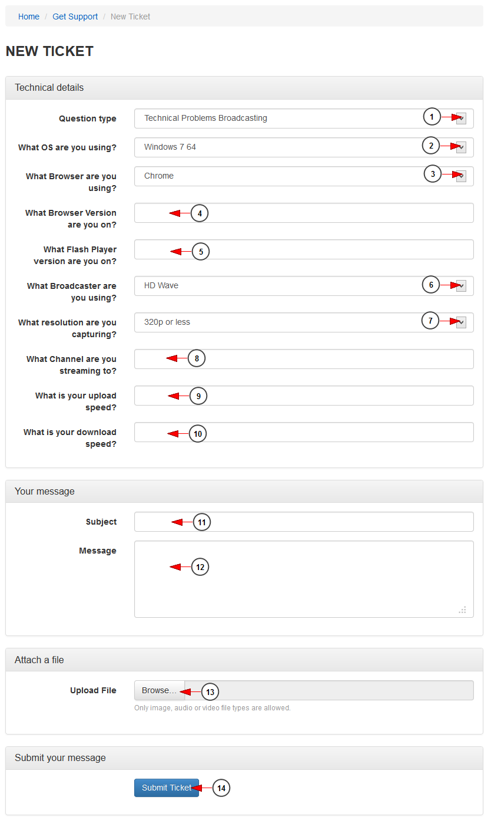Click the Subject input field

[304, 522]
